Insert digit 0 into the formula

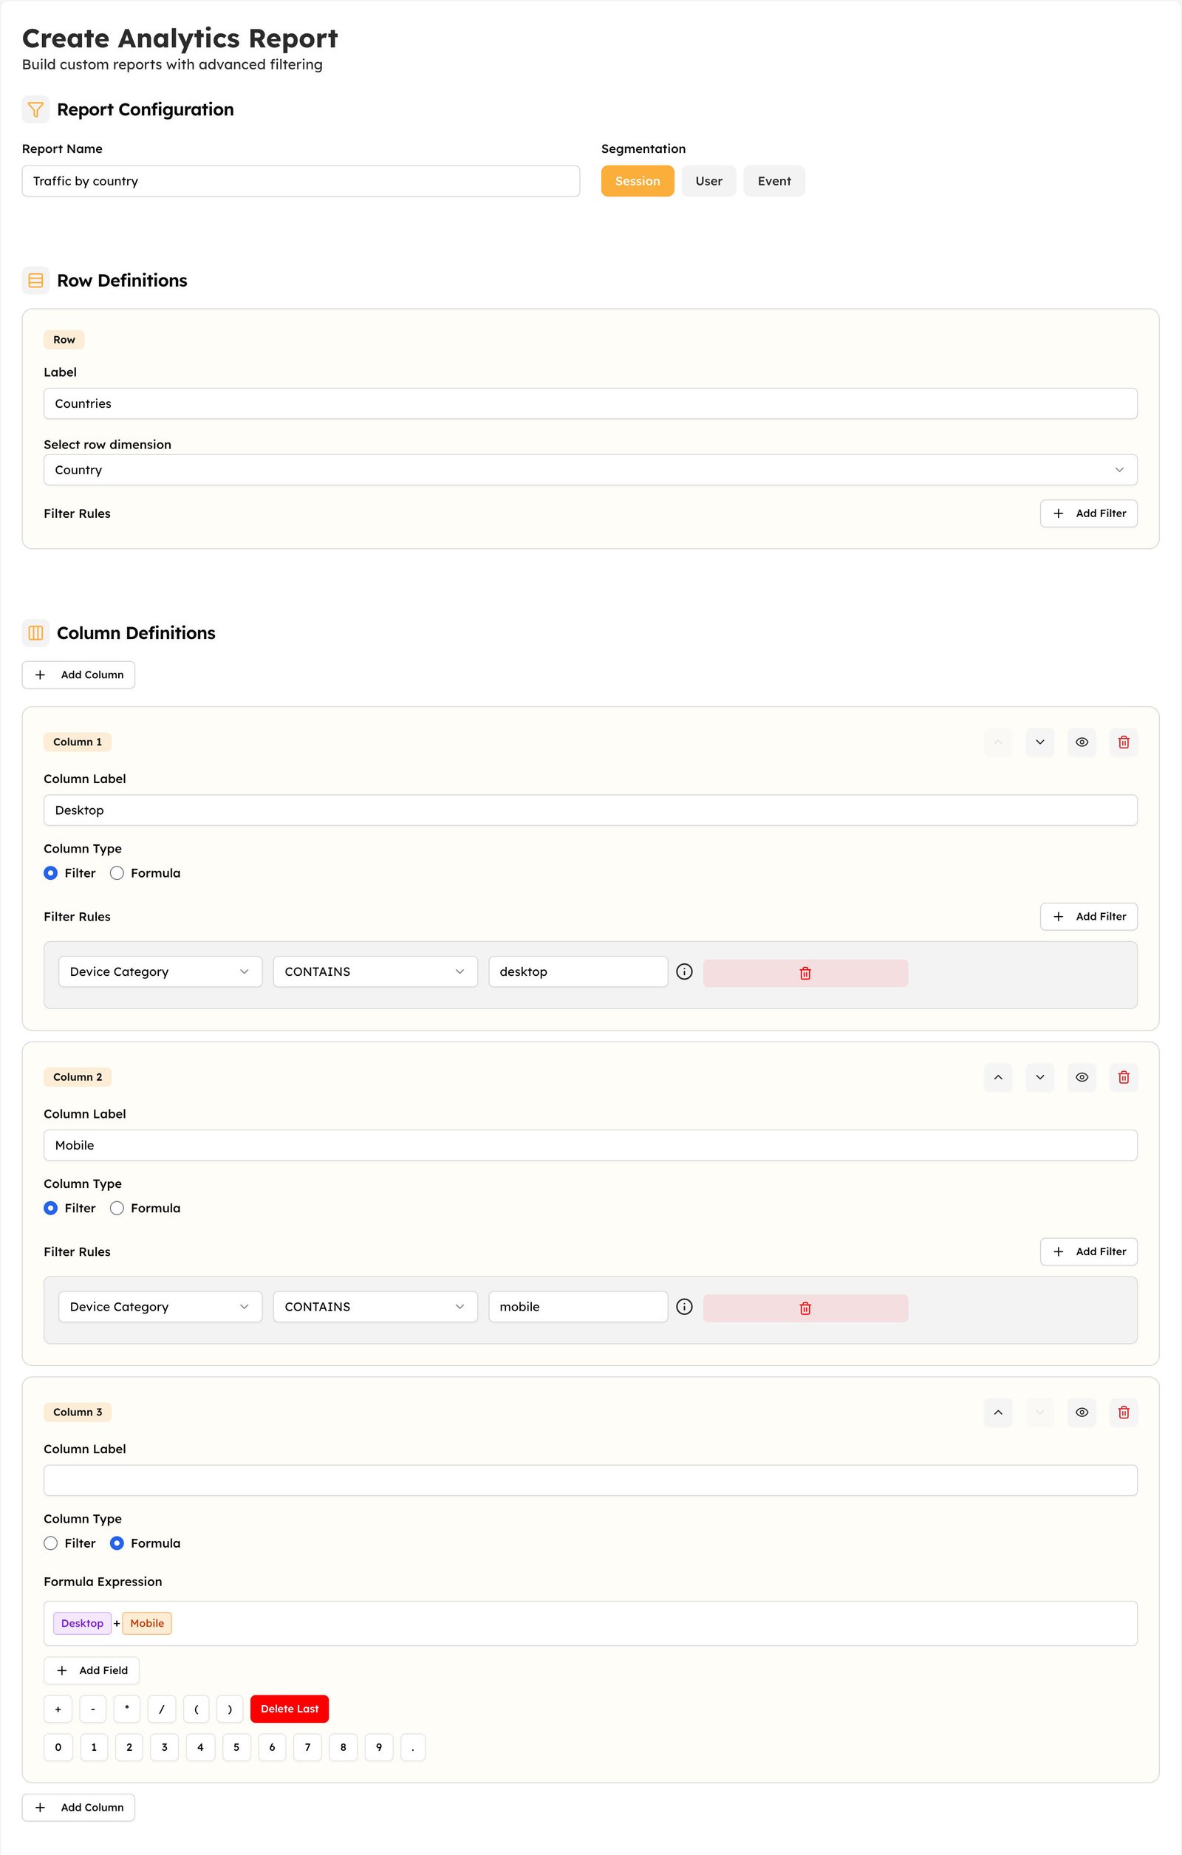[x=58, y=1747]
